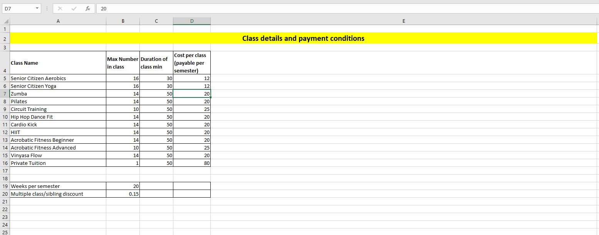599x235 pixels.
Task: Select row 7 header
Action: [x=5, y=94]
